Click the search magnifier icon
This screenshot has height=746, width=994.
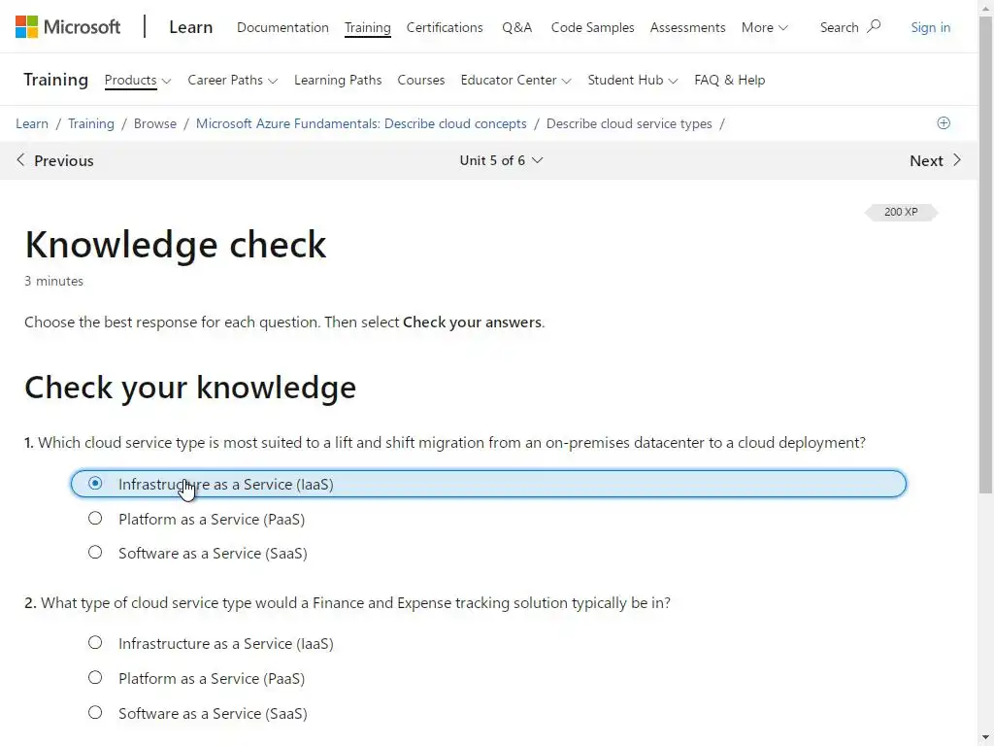point(874,26)
